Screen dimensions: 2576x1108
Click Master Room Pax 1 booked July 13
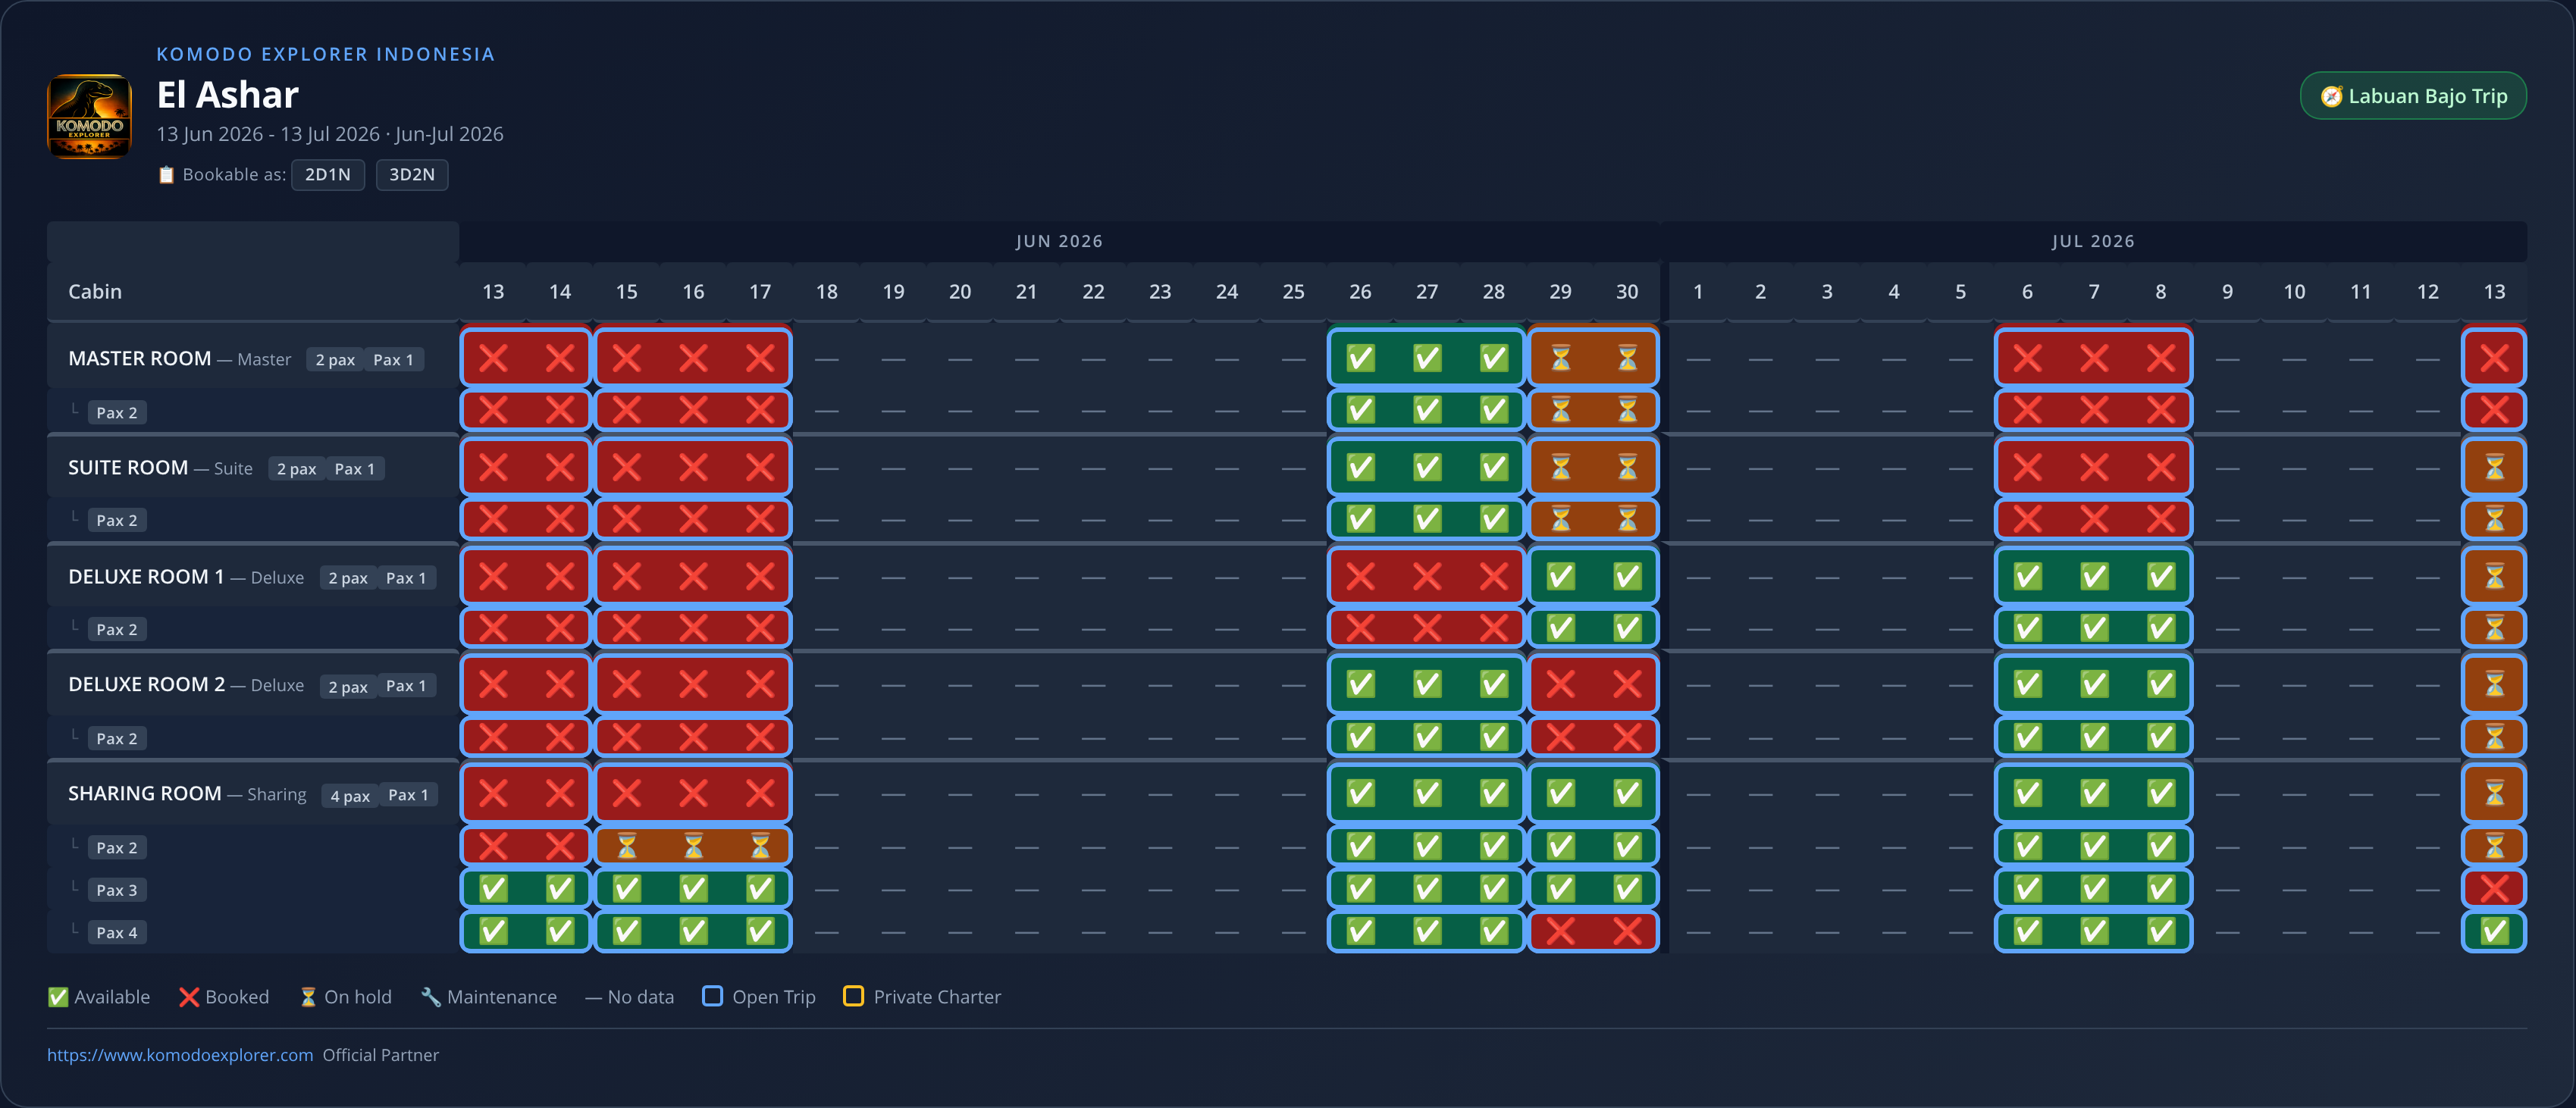tap(2494, 358)
